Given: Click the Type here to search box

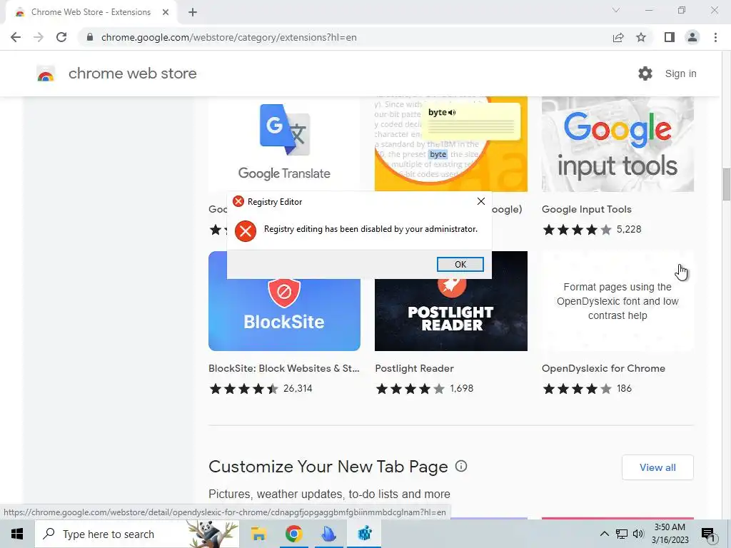Looking at the screenshot, I should tap(136, 534).
